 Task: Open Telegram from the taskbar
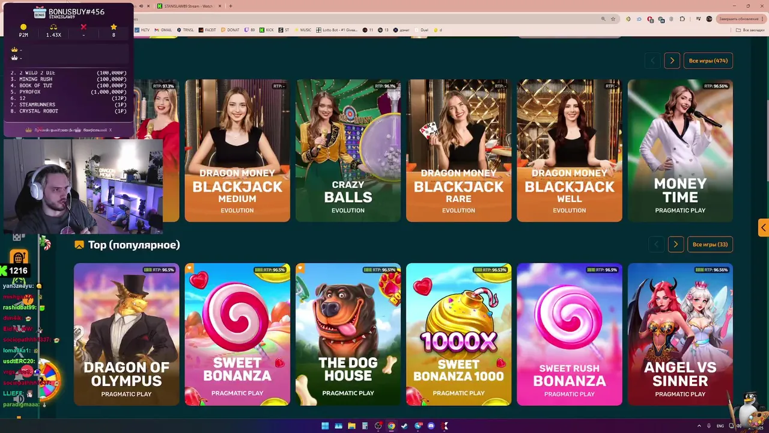click(418, 426)
